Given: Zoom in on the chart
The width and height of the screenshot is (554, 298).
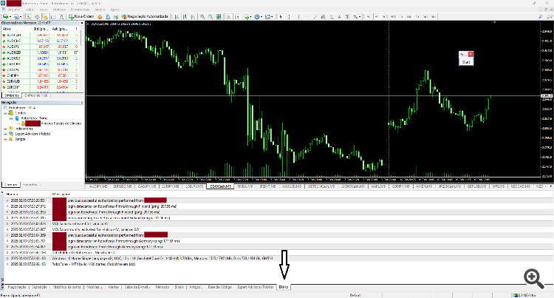Looking at the screenshot, I should 202,16.
